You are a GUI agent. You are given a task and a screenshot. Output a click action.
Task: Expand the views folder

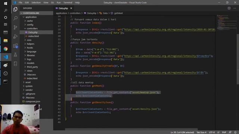click(37, 71)
